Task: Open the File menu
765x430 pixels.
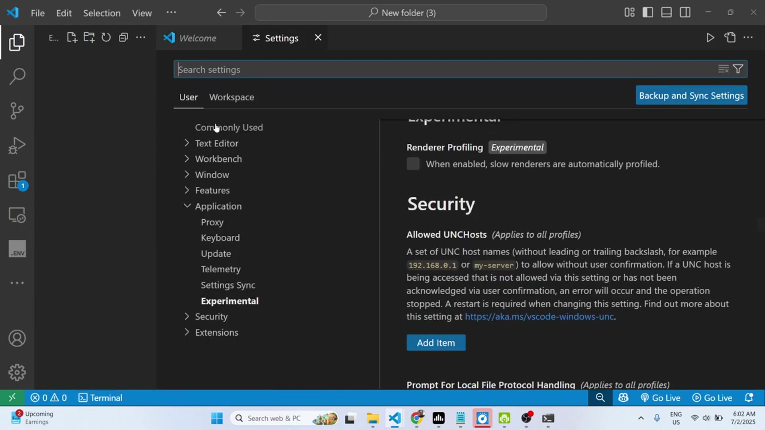Action: (x=38, y=13)
